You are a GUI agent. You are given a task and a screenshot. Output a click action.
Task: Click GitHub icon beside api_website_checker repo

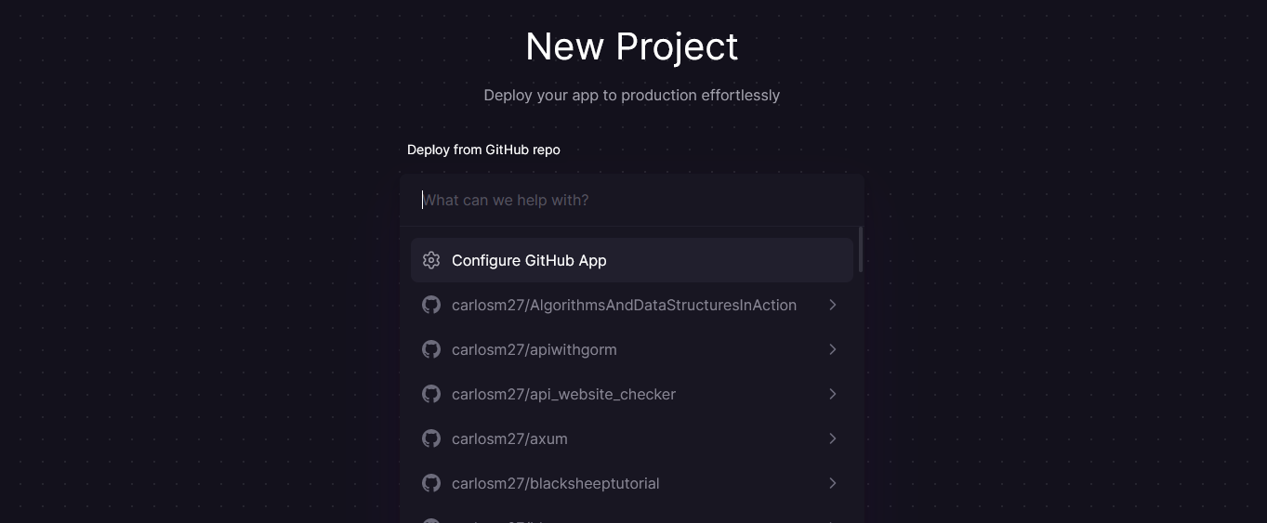click(431, 394)
